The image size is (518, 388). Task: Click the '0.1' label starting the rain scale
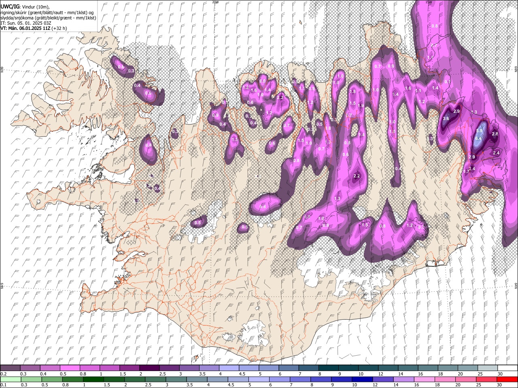(x=3, y=385)
